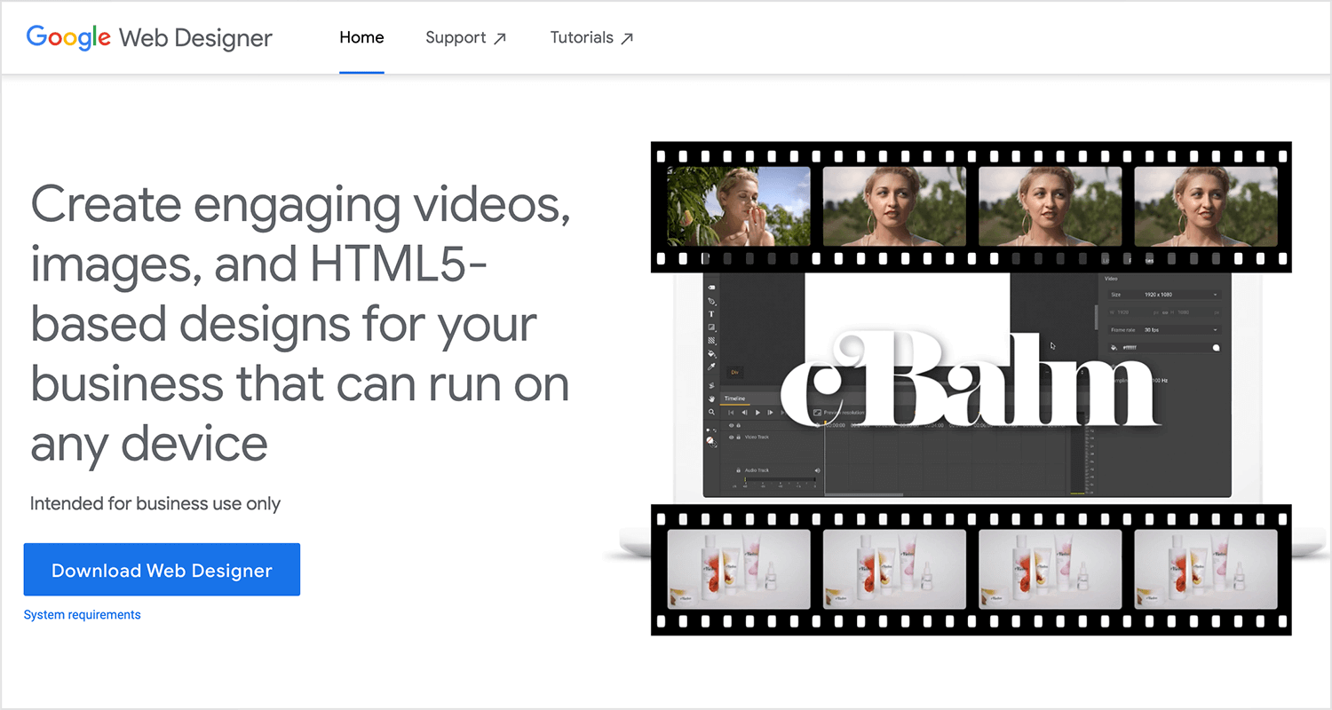Play the timeline
Image resolution: width=1332 pixels, height=710 pixels.
click(757, 412)
